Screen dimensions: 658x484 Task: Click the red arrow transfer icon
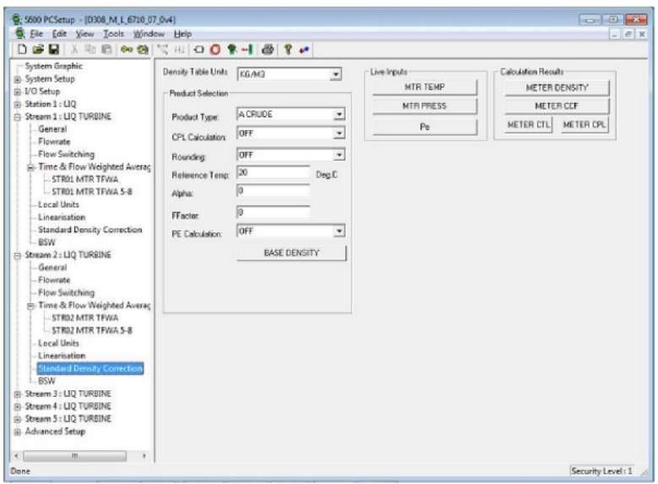247,50
